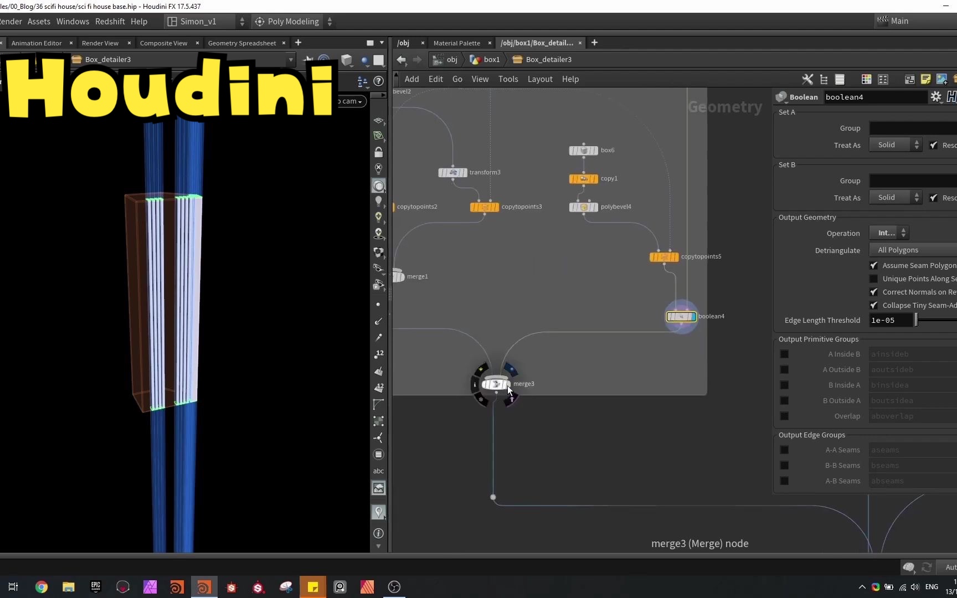
Task: Enable A Outside B output group
Action: 784,370
